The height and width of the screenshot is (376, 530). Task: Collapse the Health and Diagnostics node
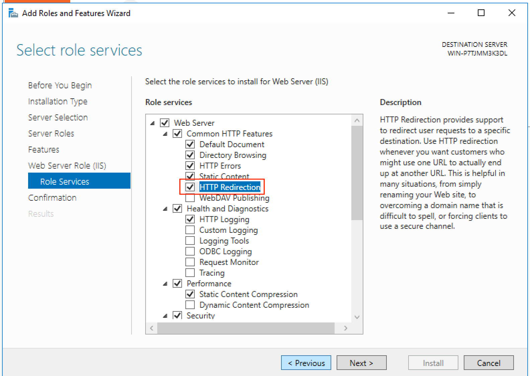coord(165,209)
